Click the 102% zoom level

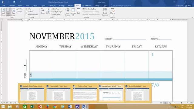(191, 103)
